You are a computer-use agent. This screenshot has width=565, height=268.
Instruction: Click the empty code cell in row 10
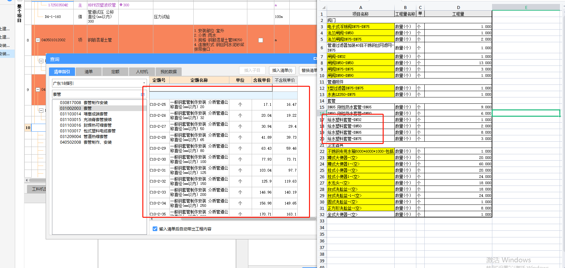(x=38, y=128)
